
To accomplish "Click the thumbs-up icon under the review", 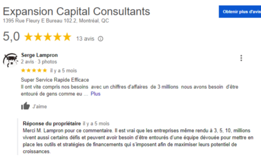I will [x=26, y=106].
